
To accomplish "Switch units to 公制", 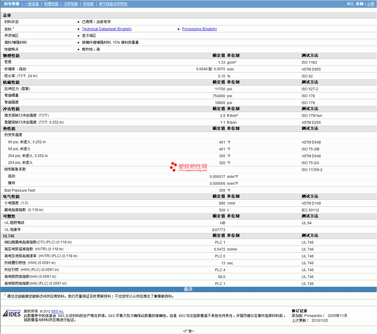I will pos(370,4).
